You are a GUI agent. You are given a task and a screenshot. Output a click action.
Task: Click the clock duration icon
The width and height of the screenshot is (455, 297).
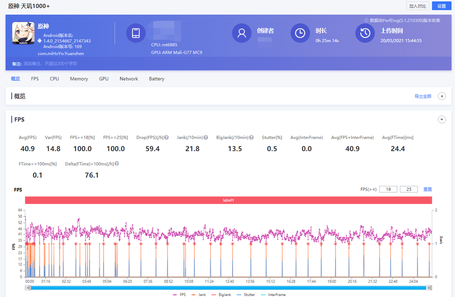tap(300, 33)
